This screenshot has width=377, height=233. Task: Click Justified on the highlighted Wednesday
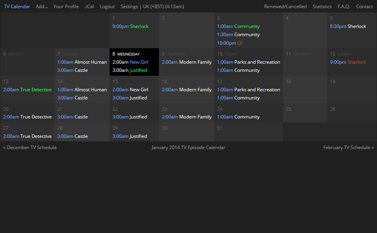click(138, 70)
